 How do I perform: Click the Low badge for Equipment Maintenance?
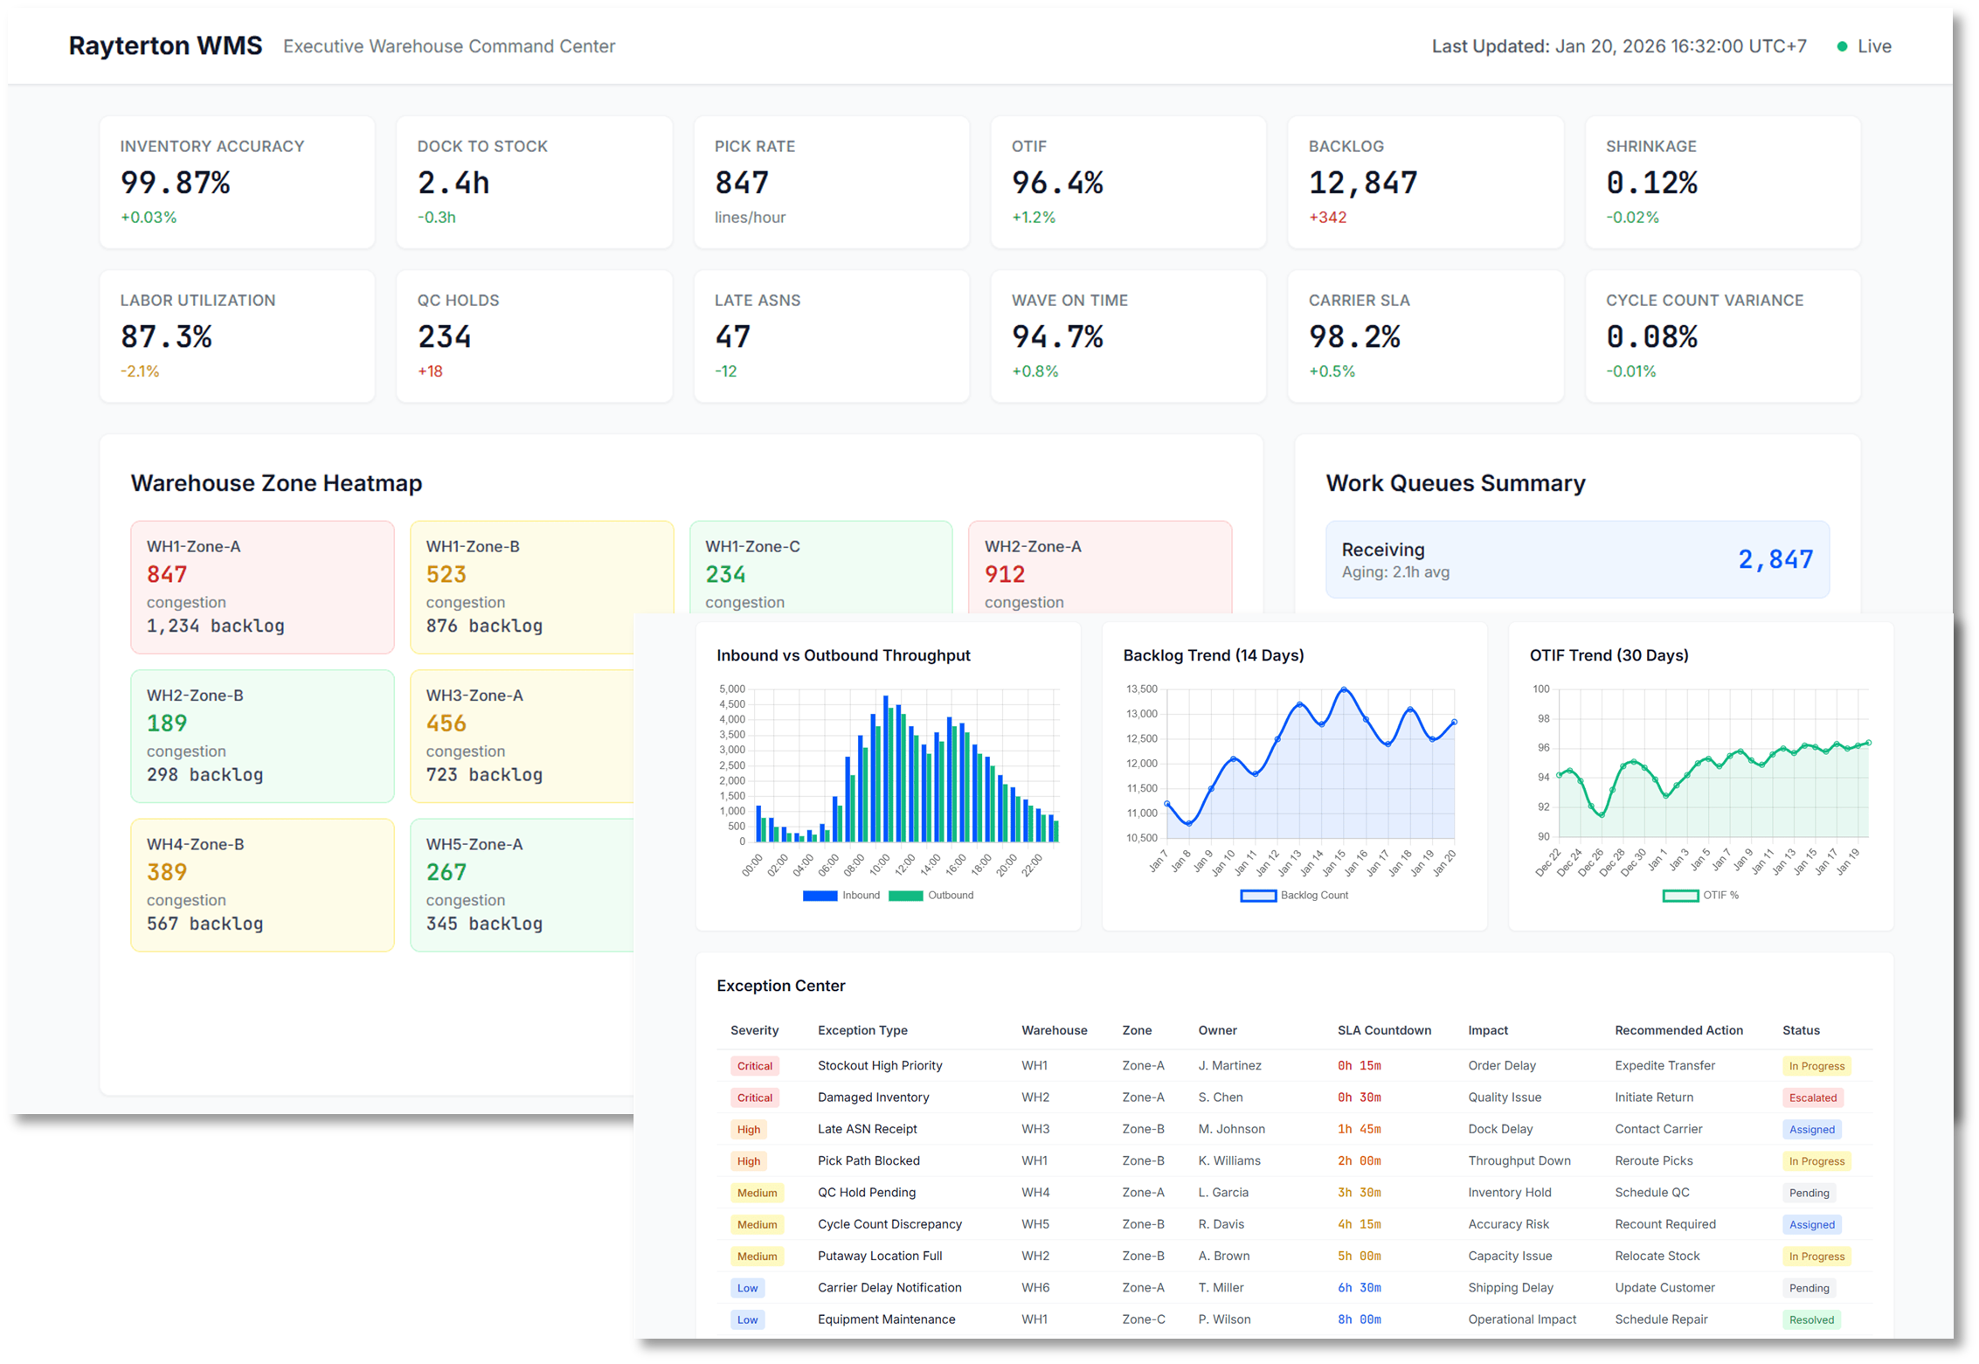point(747,1319)
